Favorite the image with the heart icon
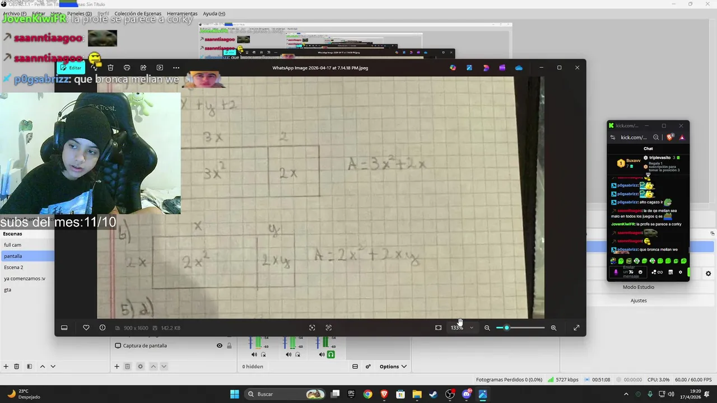This screenshot has height=403, width=717. (86, 328)
